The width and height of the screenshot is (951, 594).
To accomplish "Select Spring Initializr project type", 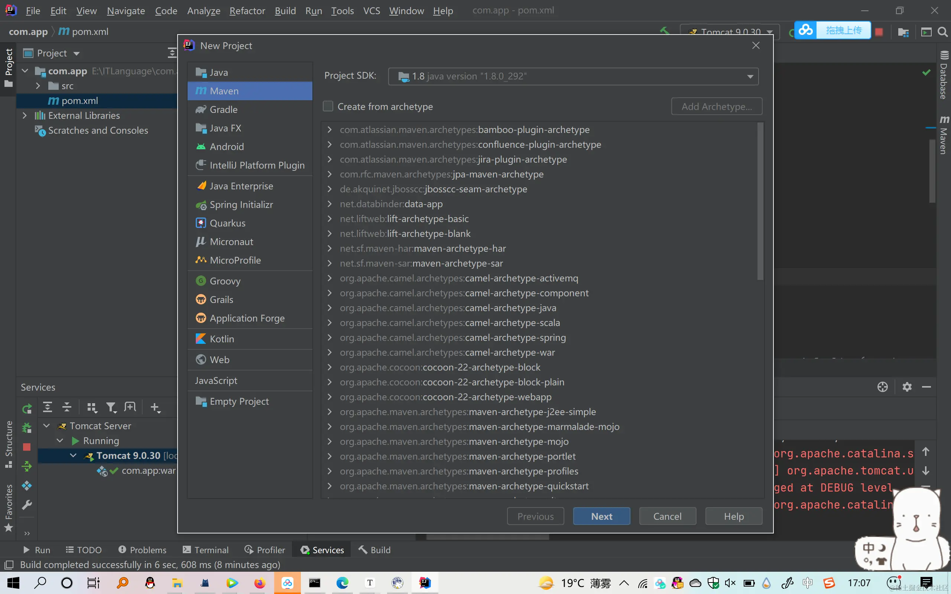I will coord(241,205).
